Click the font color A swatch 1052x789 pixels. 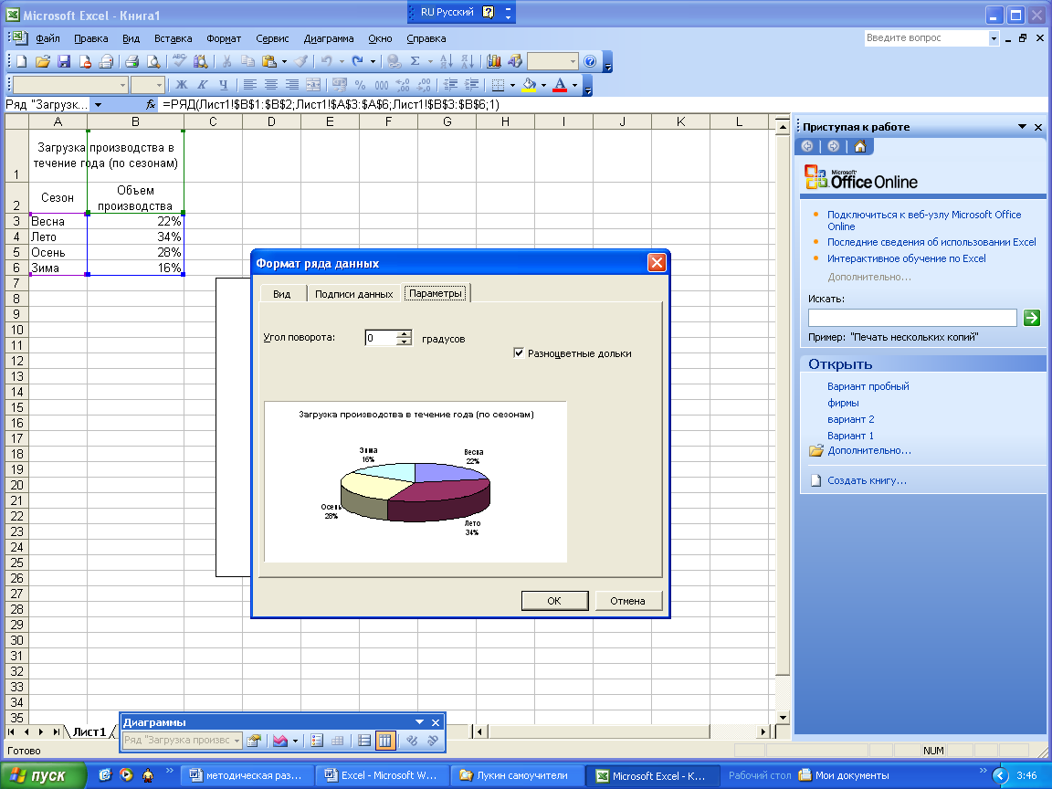[x=560, y=85]
